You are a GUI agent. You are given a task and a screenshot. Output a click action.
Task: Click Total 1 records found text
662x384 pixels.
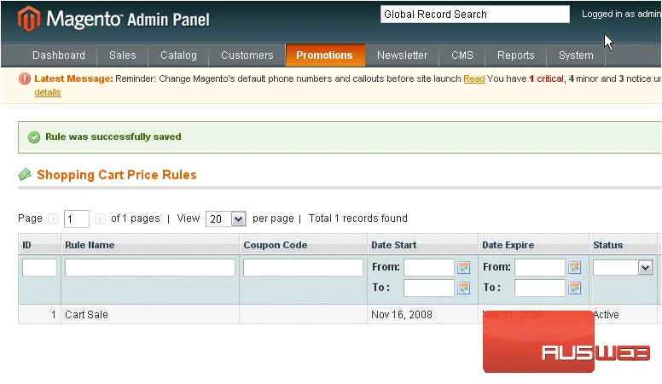pos(358,218)
